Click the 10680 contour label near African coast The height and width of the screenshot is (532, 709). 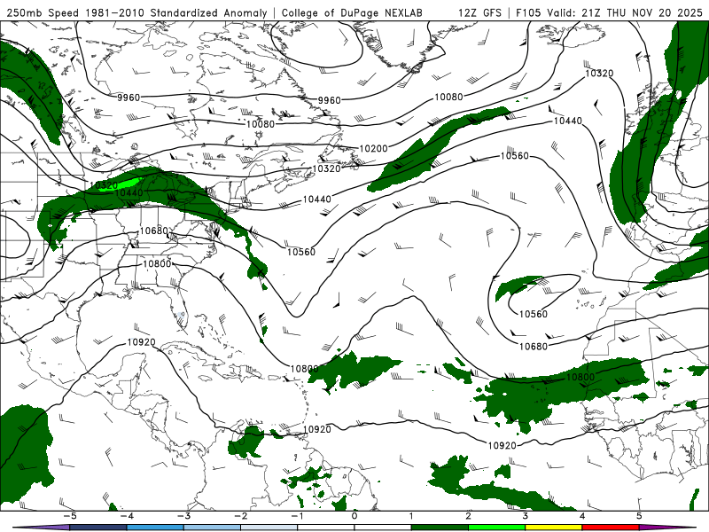[x=534, y=347]
